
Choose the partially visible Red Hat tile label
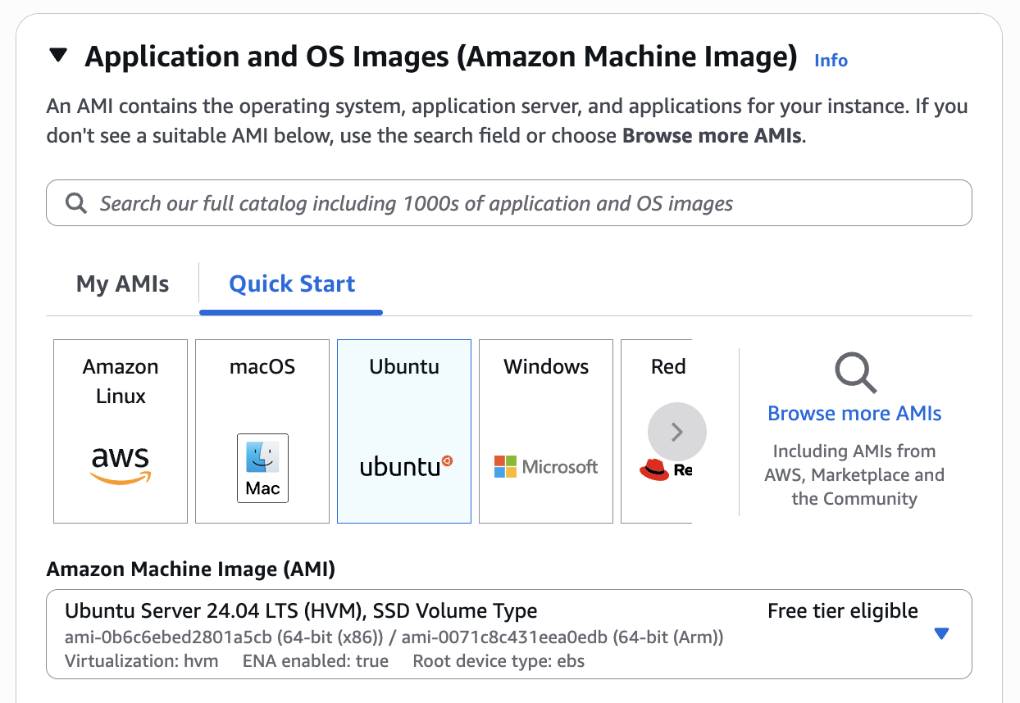point(667,366)
